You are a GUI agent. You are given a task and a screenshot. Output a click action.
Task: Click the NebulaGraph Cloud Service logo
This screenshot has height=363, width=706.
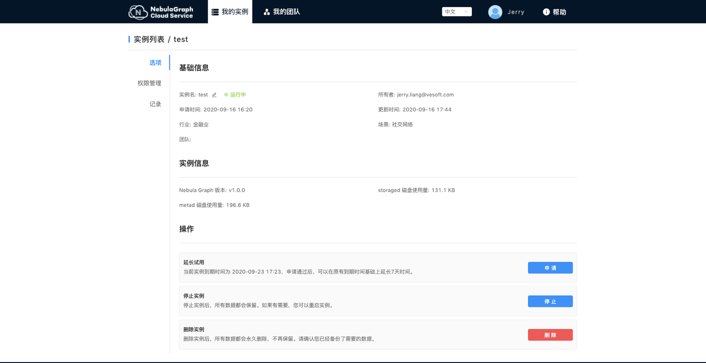point(161,12)
